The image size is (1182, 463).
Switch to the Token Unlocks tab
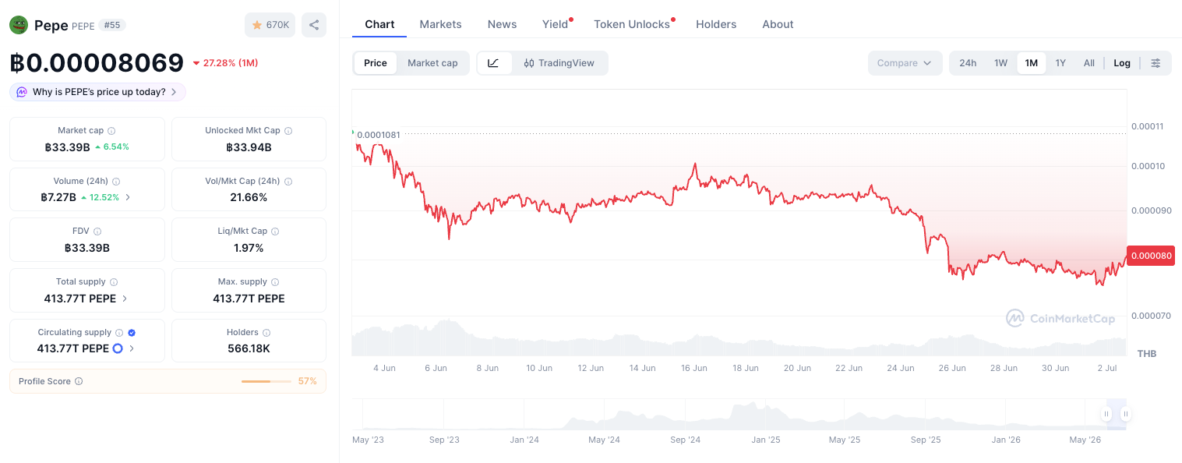click(632, 24)
